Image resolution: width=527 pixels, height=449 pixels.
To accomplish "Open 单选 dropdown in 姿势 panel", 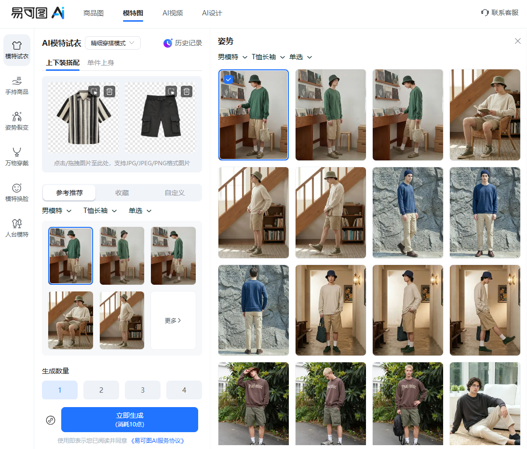I will click(301, 57).
